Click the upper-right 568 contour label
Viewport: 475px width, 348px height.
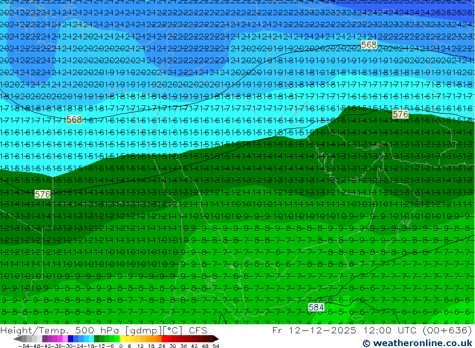(369, 45)
